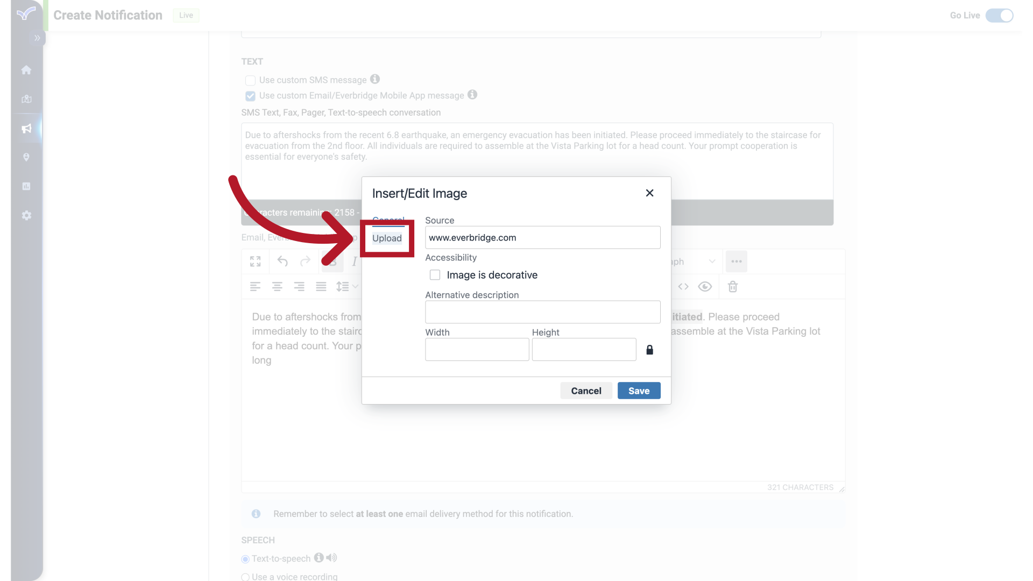Image resolution: width=1033 pixels, height=581 pixels.
Task: Switch to the General tab in the dialog
Action: tap(389, 219)
